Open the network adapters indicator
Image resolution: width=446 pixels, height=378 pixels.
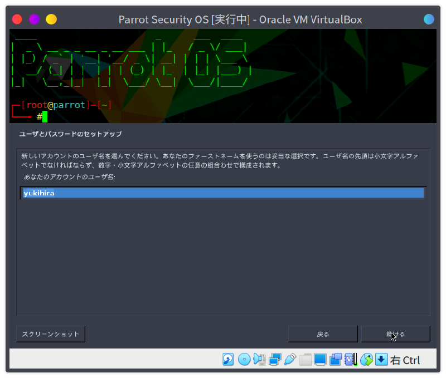(274, 359)
